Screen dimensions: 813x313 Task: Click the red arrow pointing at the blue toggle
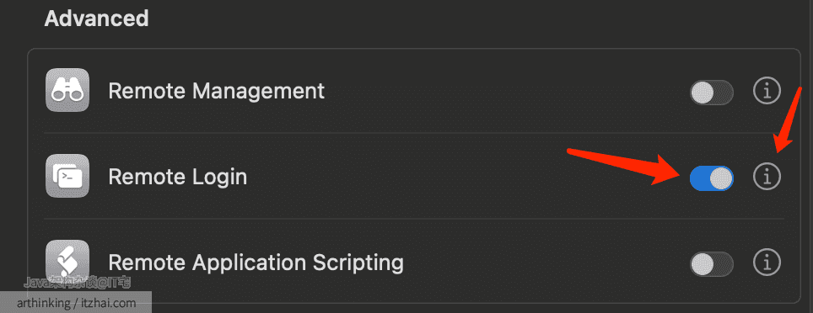tap(627, 167)
